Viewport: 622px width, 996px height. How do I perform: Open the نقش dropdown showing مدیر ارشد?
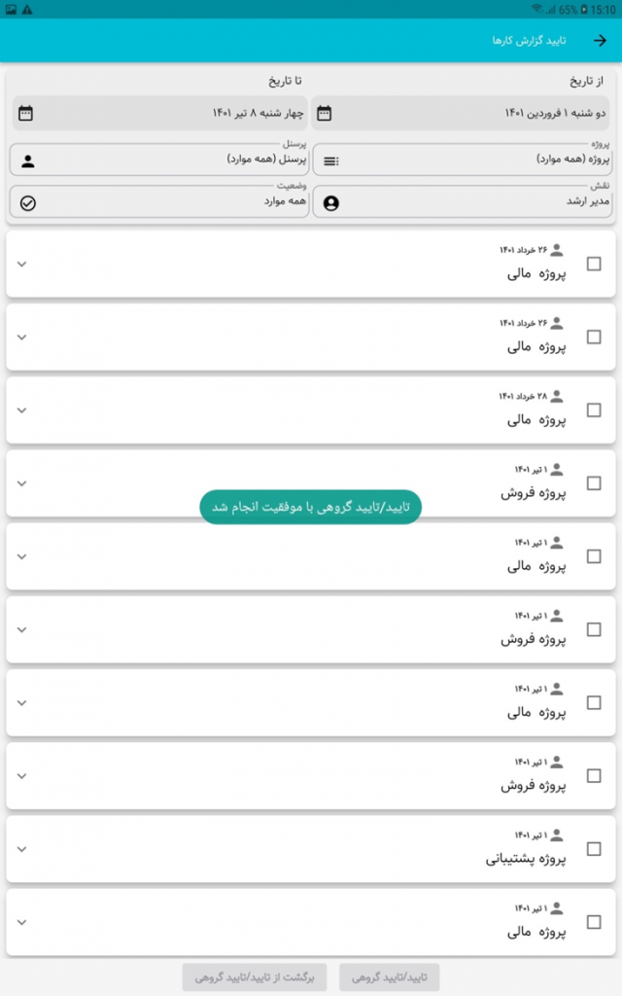coord(463,202)
